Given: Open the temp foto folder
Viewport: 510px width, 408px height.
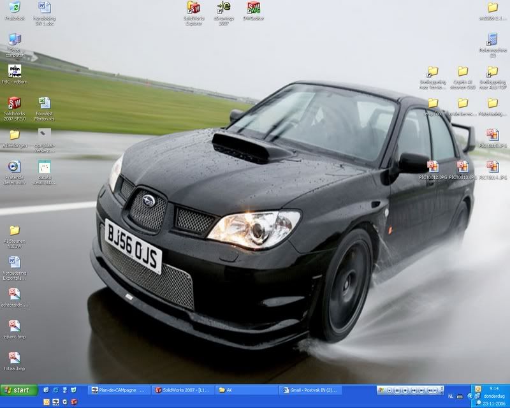Looking at the screenshot, I should coord(433,107).
